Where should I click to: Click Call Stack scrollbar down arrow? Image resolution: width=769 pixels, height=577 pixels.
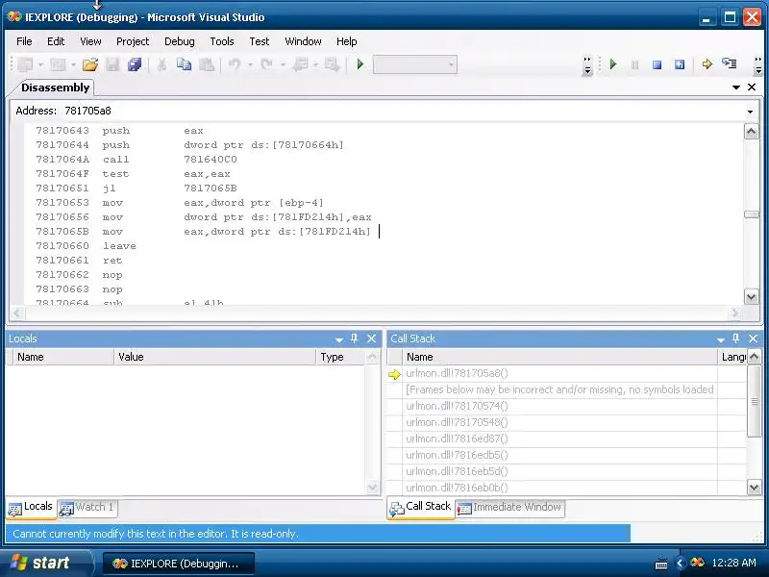tap(754, 488)
